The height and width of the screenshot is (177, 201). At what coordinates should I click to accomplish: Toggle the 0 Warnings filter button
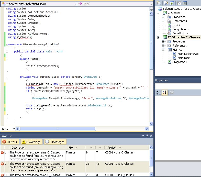[x=31, y=142]
